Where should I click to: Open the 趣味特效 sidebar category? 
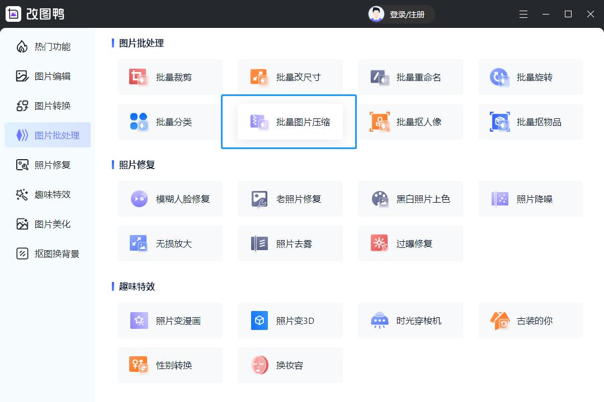coord(48,194)
